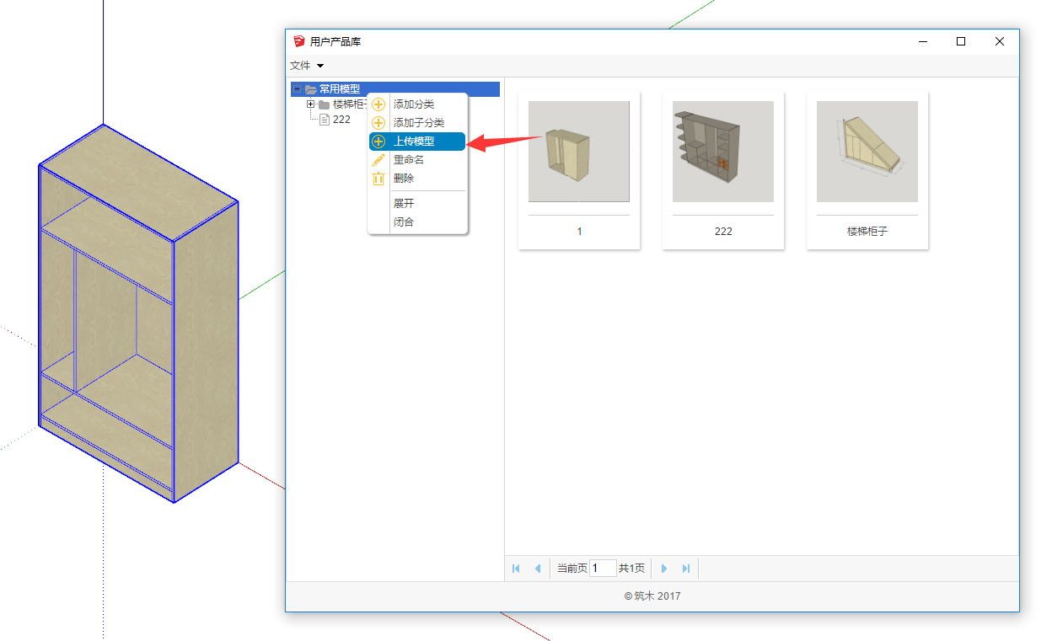This screenshot has width=1052, height=641.
Task: Collapse the 常用模型 tree node
Action: [296, 89]
